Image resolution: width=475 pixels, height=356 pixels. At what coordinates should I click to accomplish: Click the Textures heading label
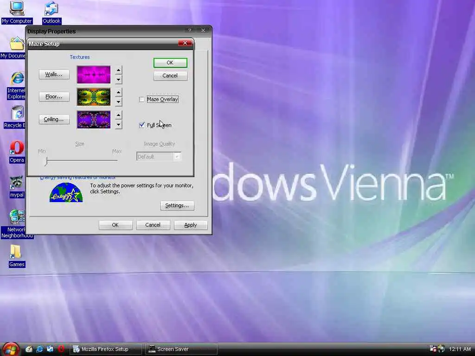click(x=80, y=57)
